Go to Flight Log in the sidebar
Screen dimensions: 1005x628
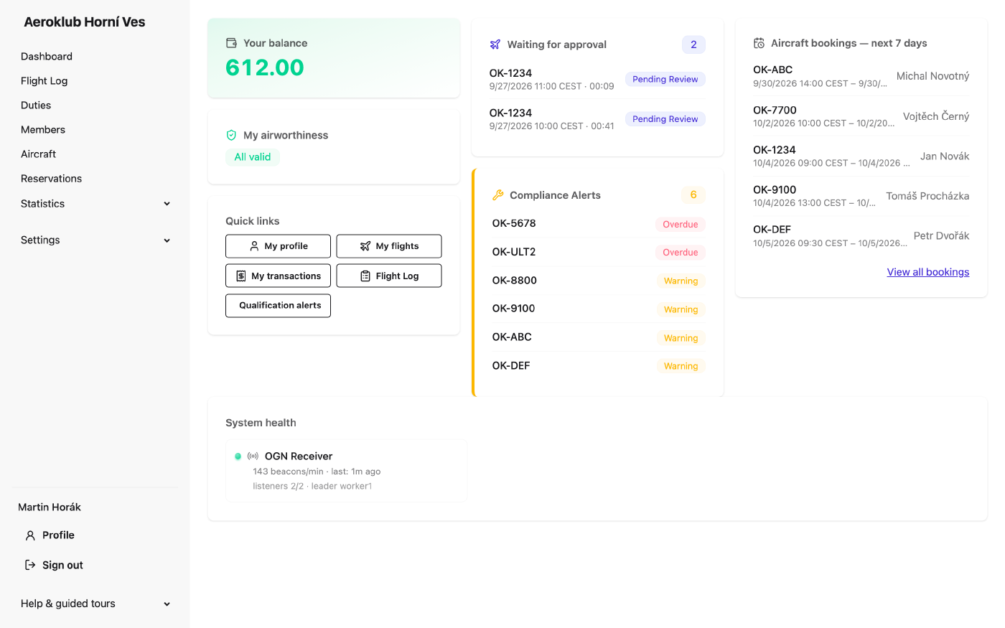coord(45,81)
